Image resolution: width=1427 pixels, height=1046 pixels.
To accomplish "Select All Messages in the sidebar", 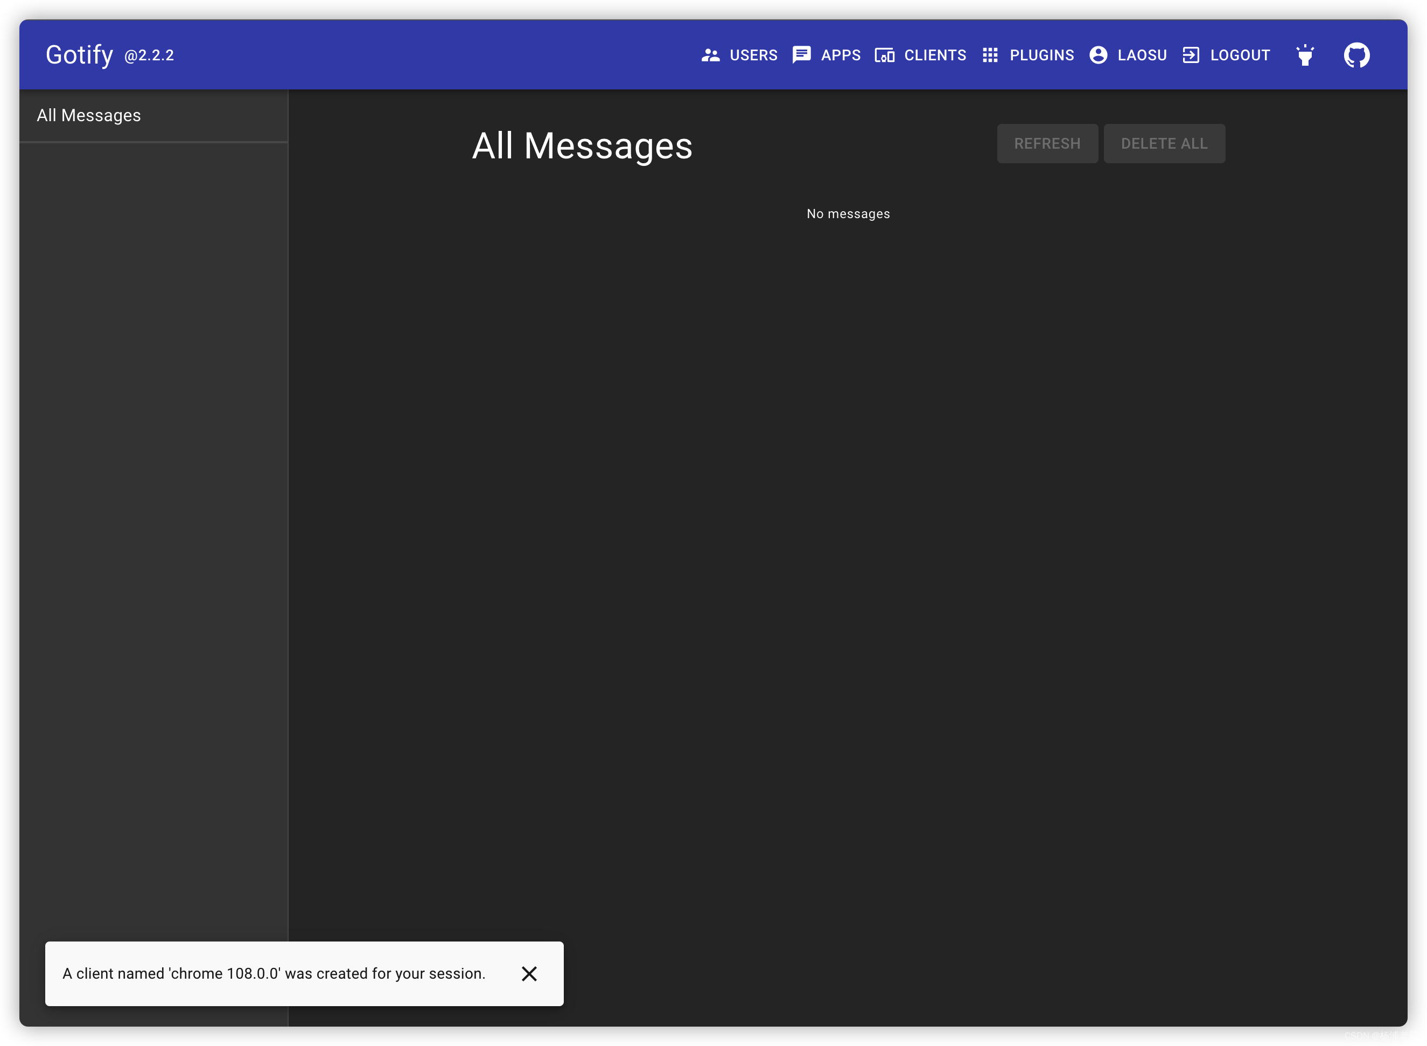I will (x=89, y=115).
